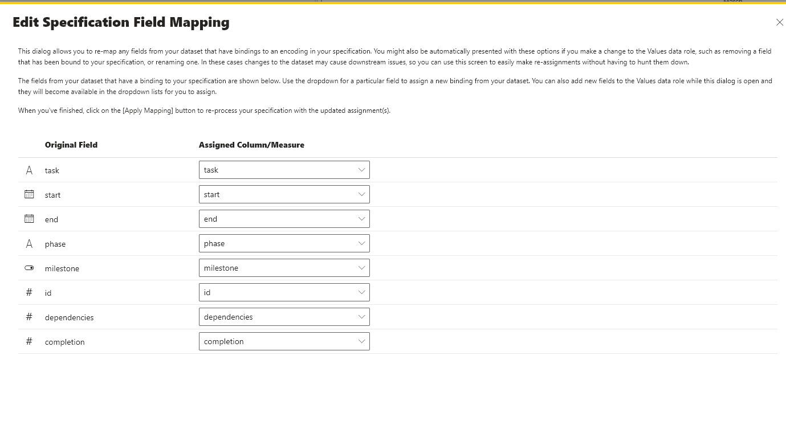Screen dimensions: 786x445
Task: Click the boolean toggle icon beside milestone
Action: point(28,267)
